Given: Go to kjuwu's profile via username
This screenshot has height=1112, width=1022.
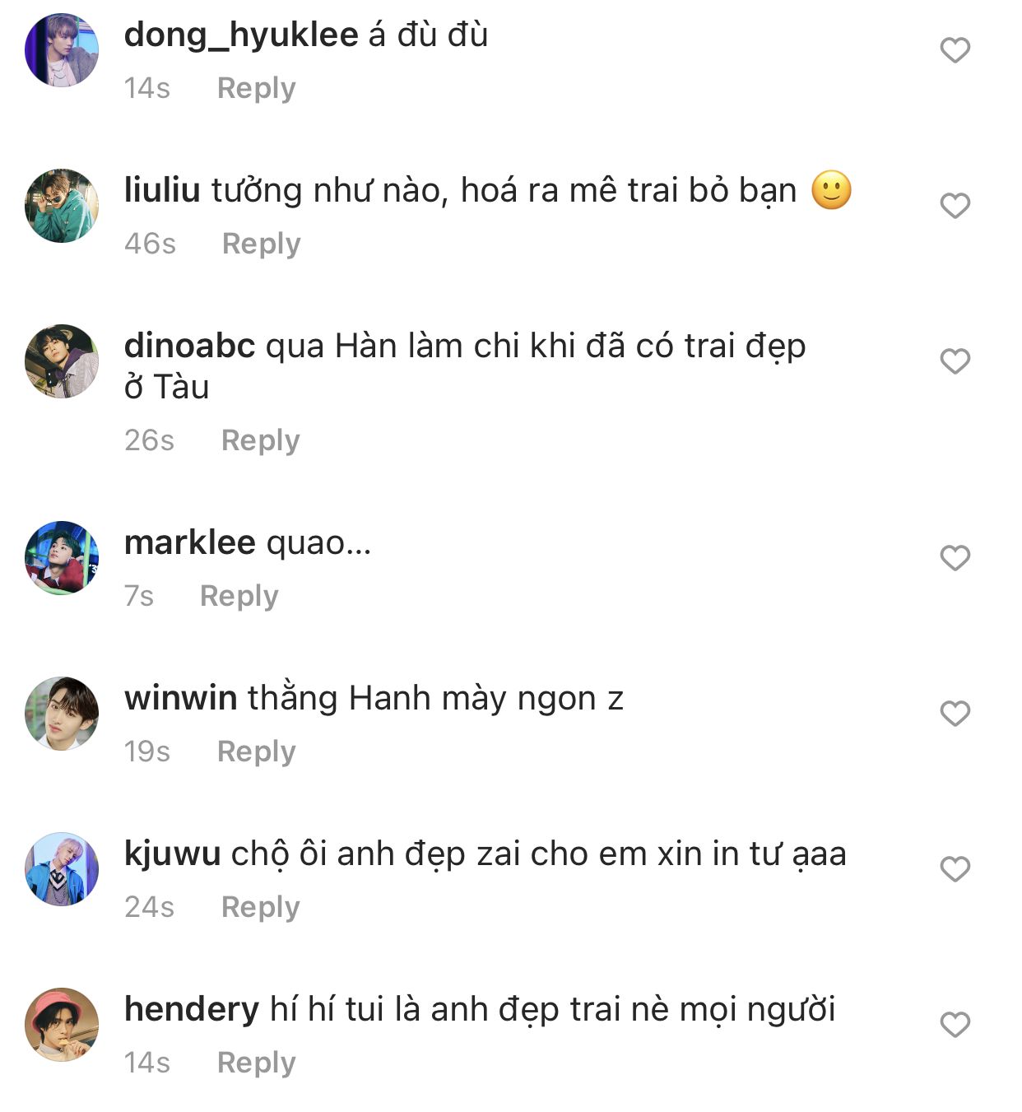Looking at the screenshot, I should pos(172,854).
